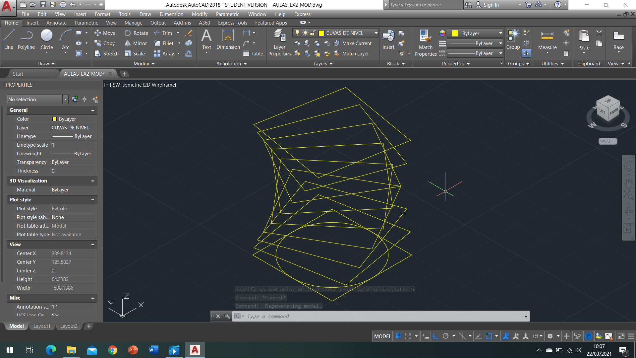The width and height of the screenshot is (636, 358).
Task: Toggle Ortho mode in status bar
Action: [x=436, y=336]
